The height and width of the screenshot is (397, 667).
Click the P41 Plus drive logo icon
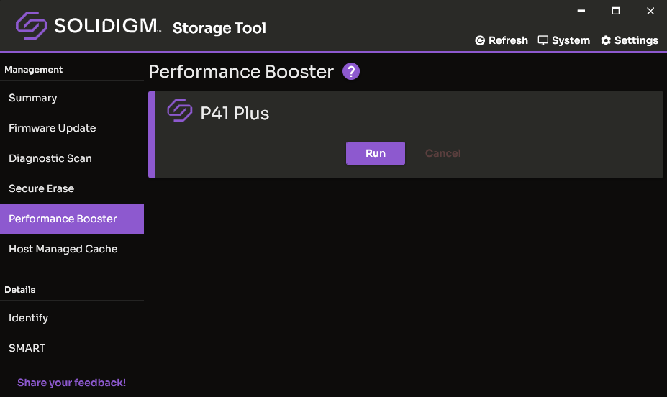pyautogui.click(x=179, y=110)
